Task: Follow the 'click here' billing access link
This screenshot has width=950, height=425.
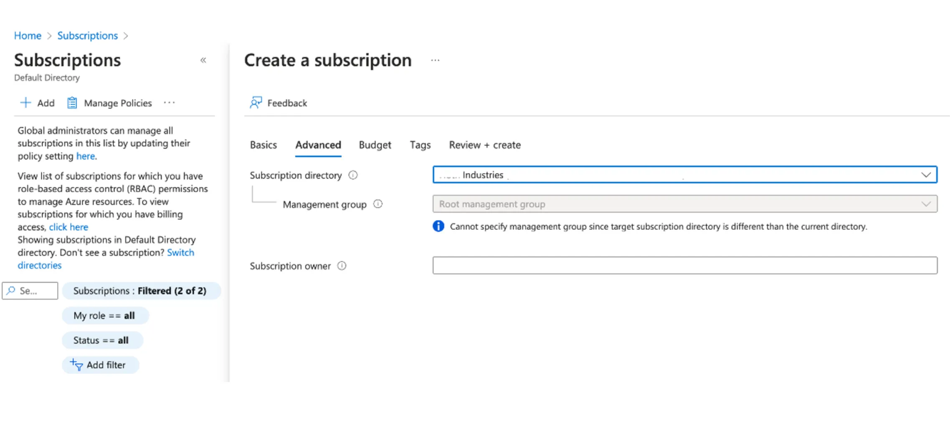Action: (68, 227)
